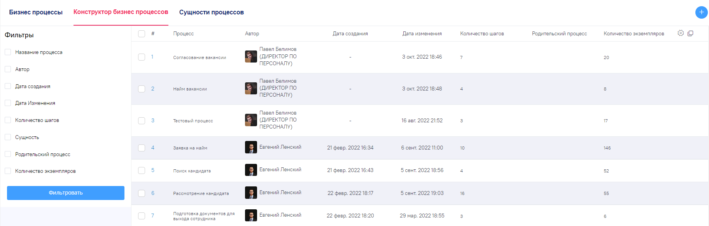
Task: Click Павел Белимов avatar in row 1
Action: (251, 57)
